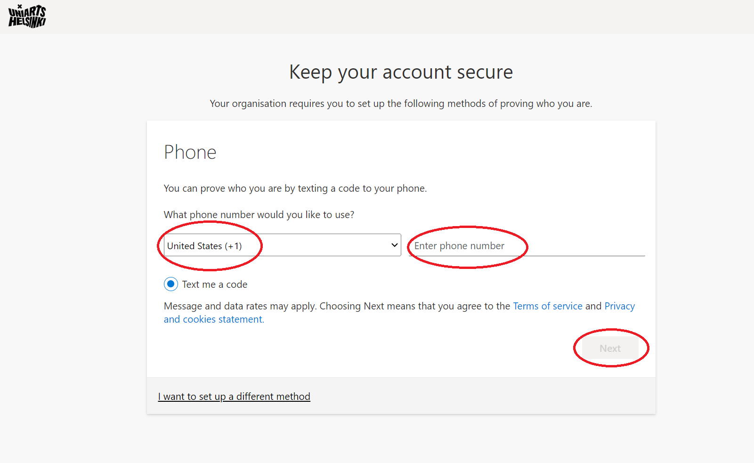This screenshot has width=754, height=463.
Task: Click the dropdown chevron next to United States
Action: click(394, 245)
